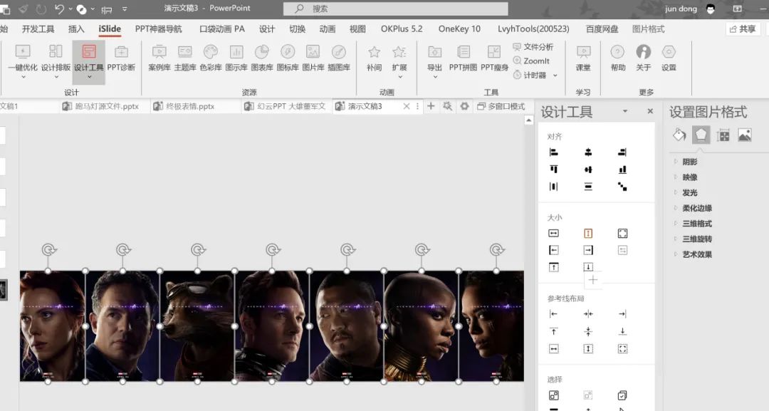Open the 导出 export tool

coord(434,61)
